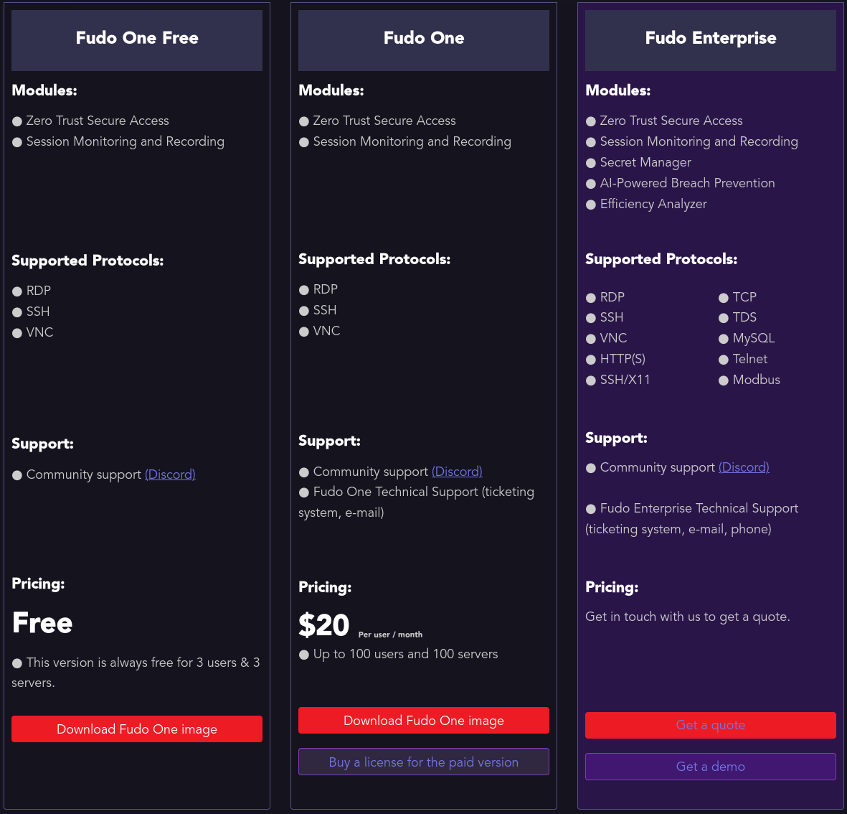Image resolution: width=847 pixels, height=814 pixels.
Task: Buy a license for the paid version
Action: coord(424,762)
